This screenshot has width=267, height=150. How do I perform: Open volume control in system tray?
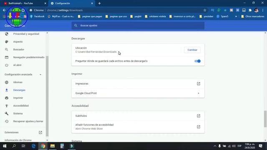click(234, 146)
